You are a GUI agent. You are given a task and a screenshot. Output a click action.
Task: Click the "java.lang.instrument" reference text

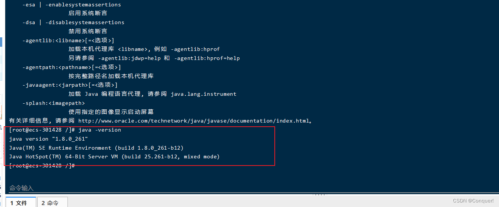[204, 94]
